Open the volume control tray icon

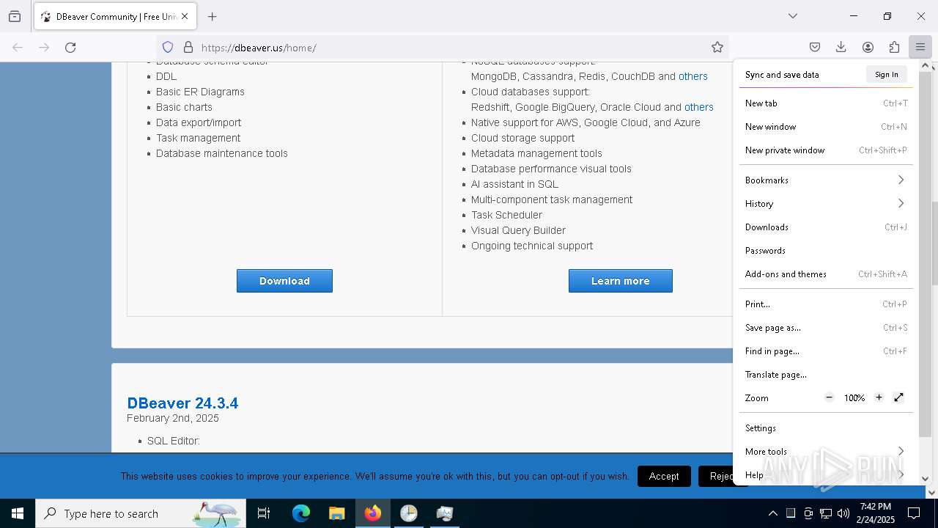(843, 513)
